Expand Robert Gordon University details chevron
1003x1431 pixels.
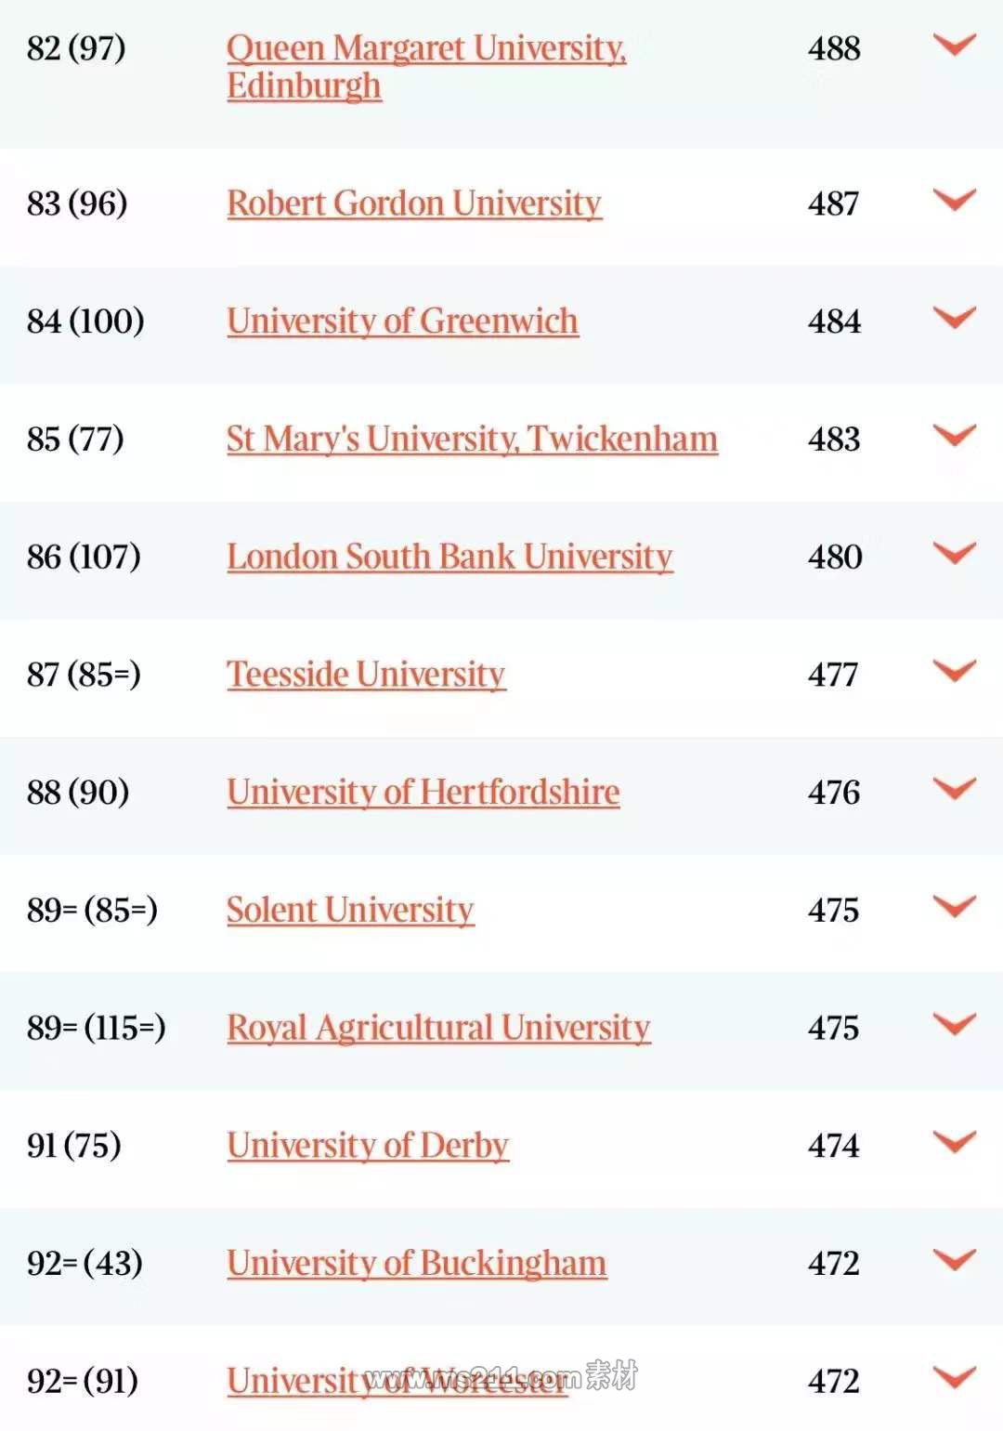click(954, 200)
